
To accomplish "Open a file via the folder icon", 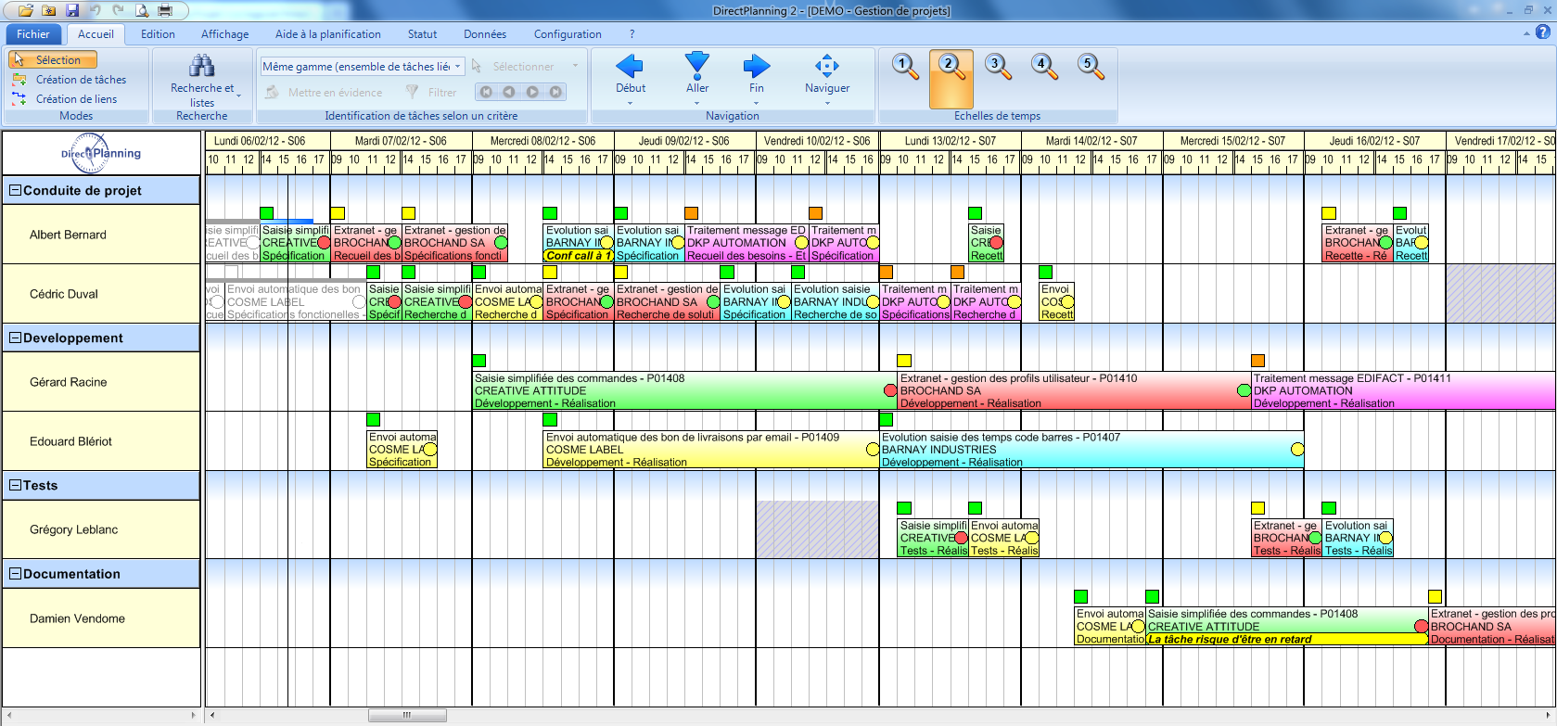I will (26, 11).
